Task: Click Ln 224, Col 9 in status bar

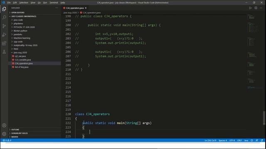Action: tap(210, 140)
